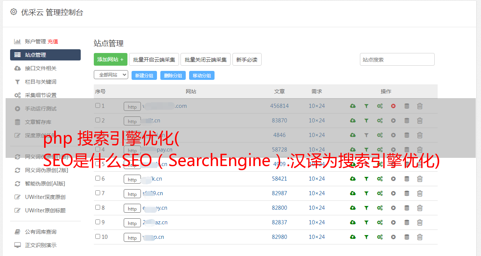Screen dimensions: 481x256
Task: Open UWriter原创标题 in the sidebar
Action: (x=45, y=210)
